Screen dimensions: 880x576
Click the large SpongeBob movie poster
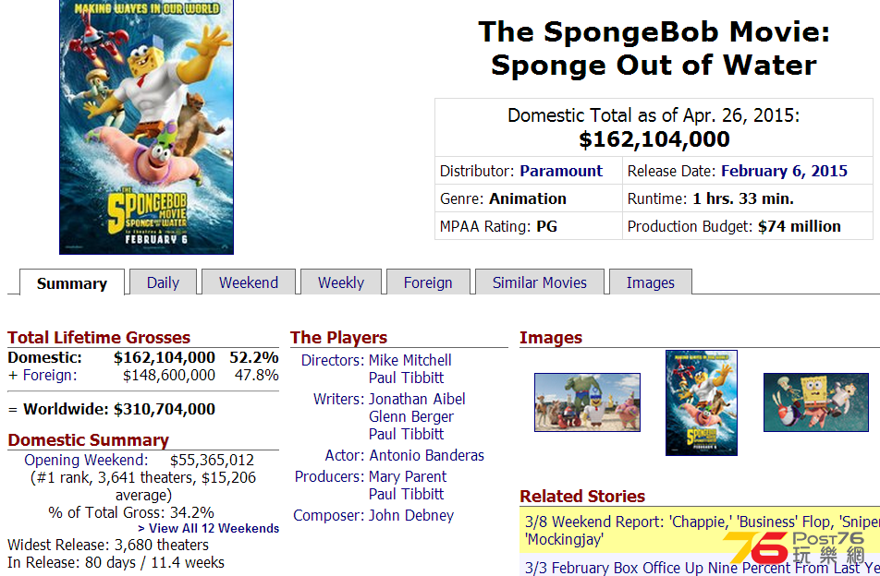pyautogui.click(x=146, y=127)
